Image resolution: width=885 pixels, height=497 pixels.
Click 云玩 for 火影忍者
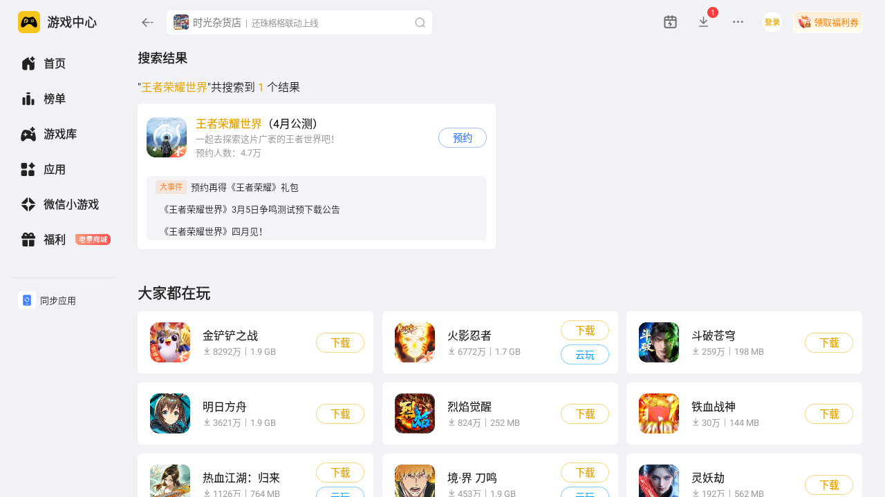(585, 355)
